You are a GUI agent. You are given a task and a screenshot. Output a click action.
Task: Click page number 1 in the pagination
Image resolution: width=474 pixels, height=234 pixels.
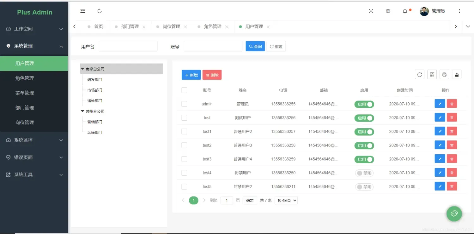[x=193, y=200]
